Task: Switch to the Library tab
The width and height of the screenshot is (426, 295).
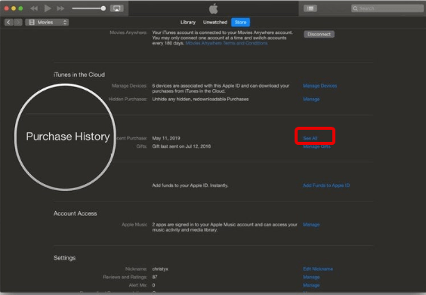Action: point(188,22)
